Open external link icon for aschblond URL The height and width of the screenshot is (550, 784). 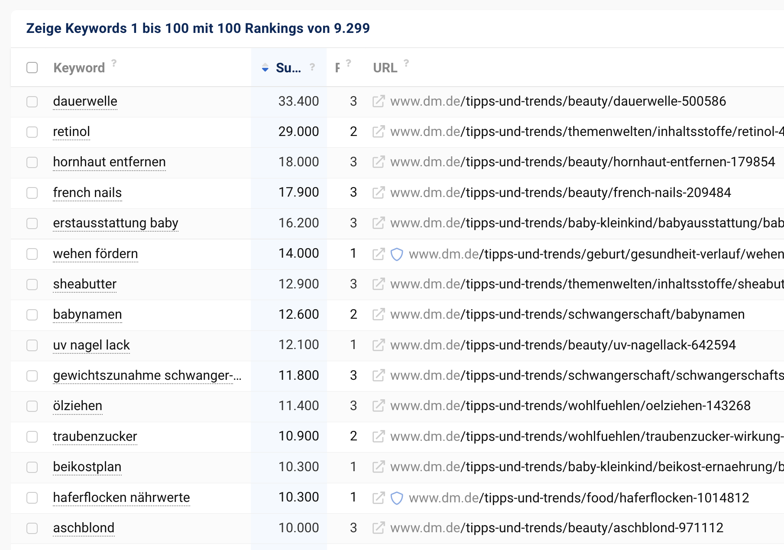click(378, 528)
